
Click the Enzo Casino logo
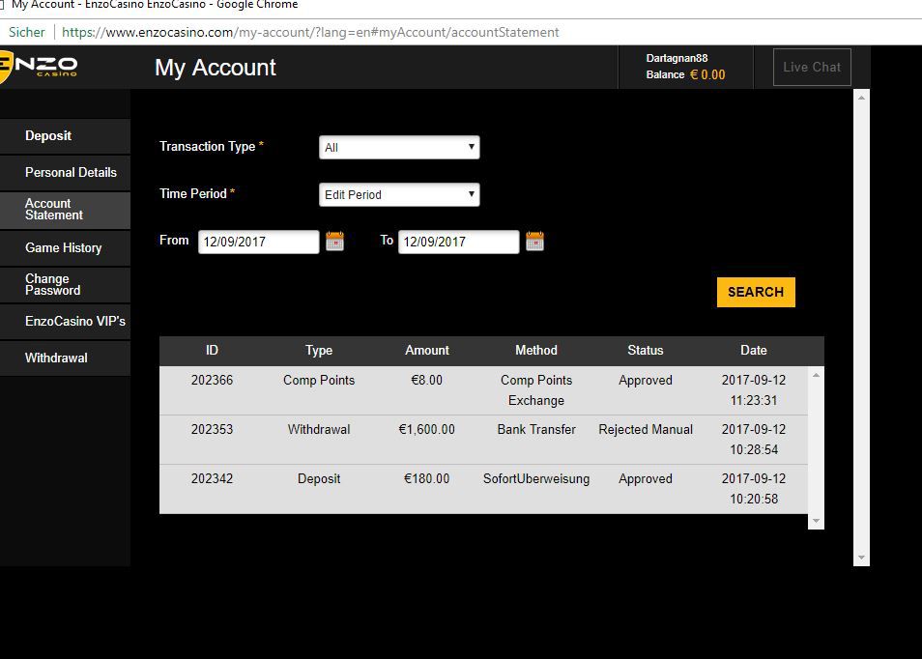39,67
